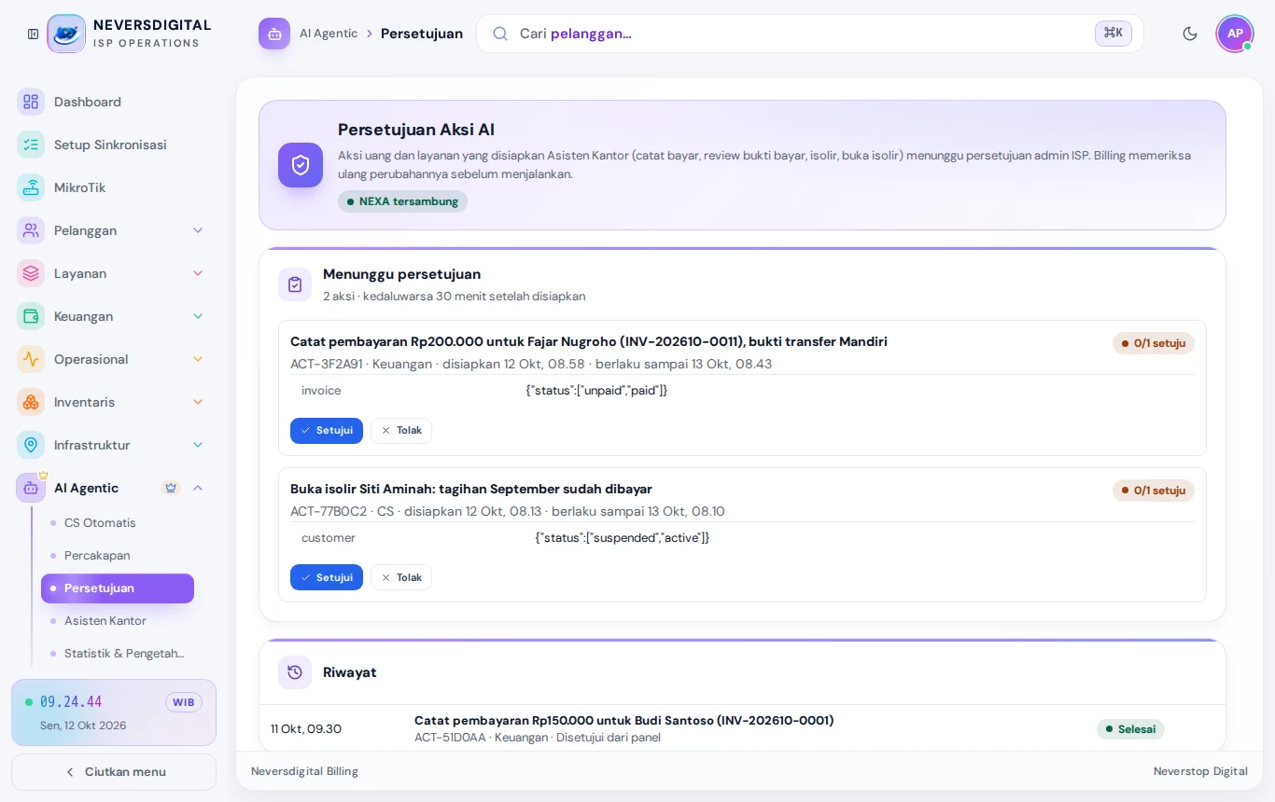The width and height of the screenshot is (1275, 802).
Task: Reject buka isolir Siti Aminah
Action: coord(401,577)
